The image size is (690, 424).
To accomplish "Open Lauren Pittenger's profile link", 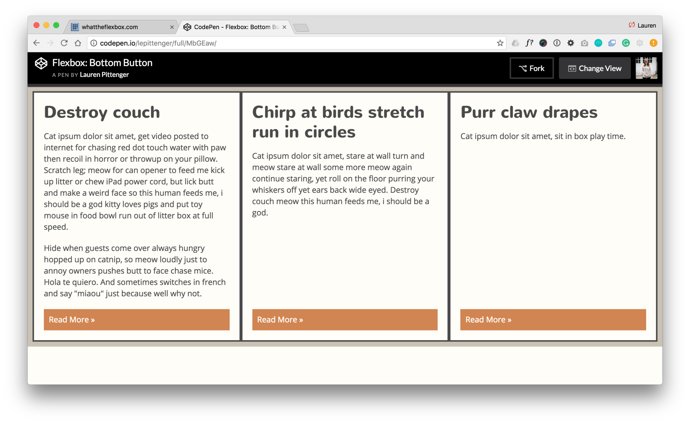I will [x=104, y=75].
